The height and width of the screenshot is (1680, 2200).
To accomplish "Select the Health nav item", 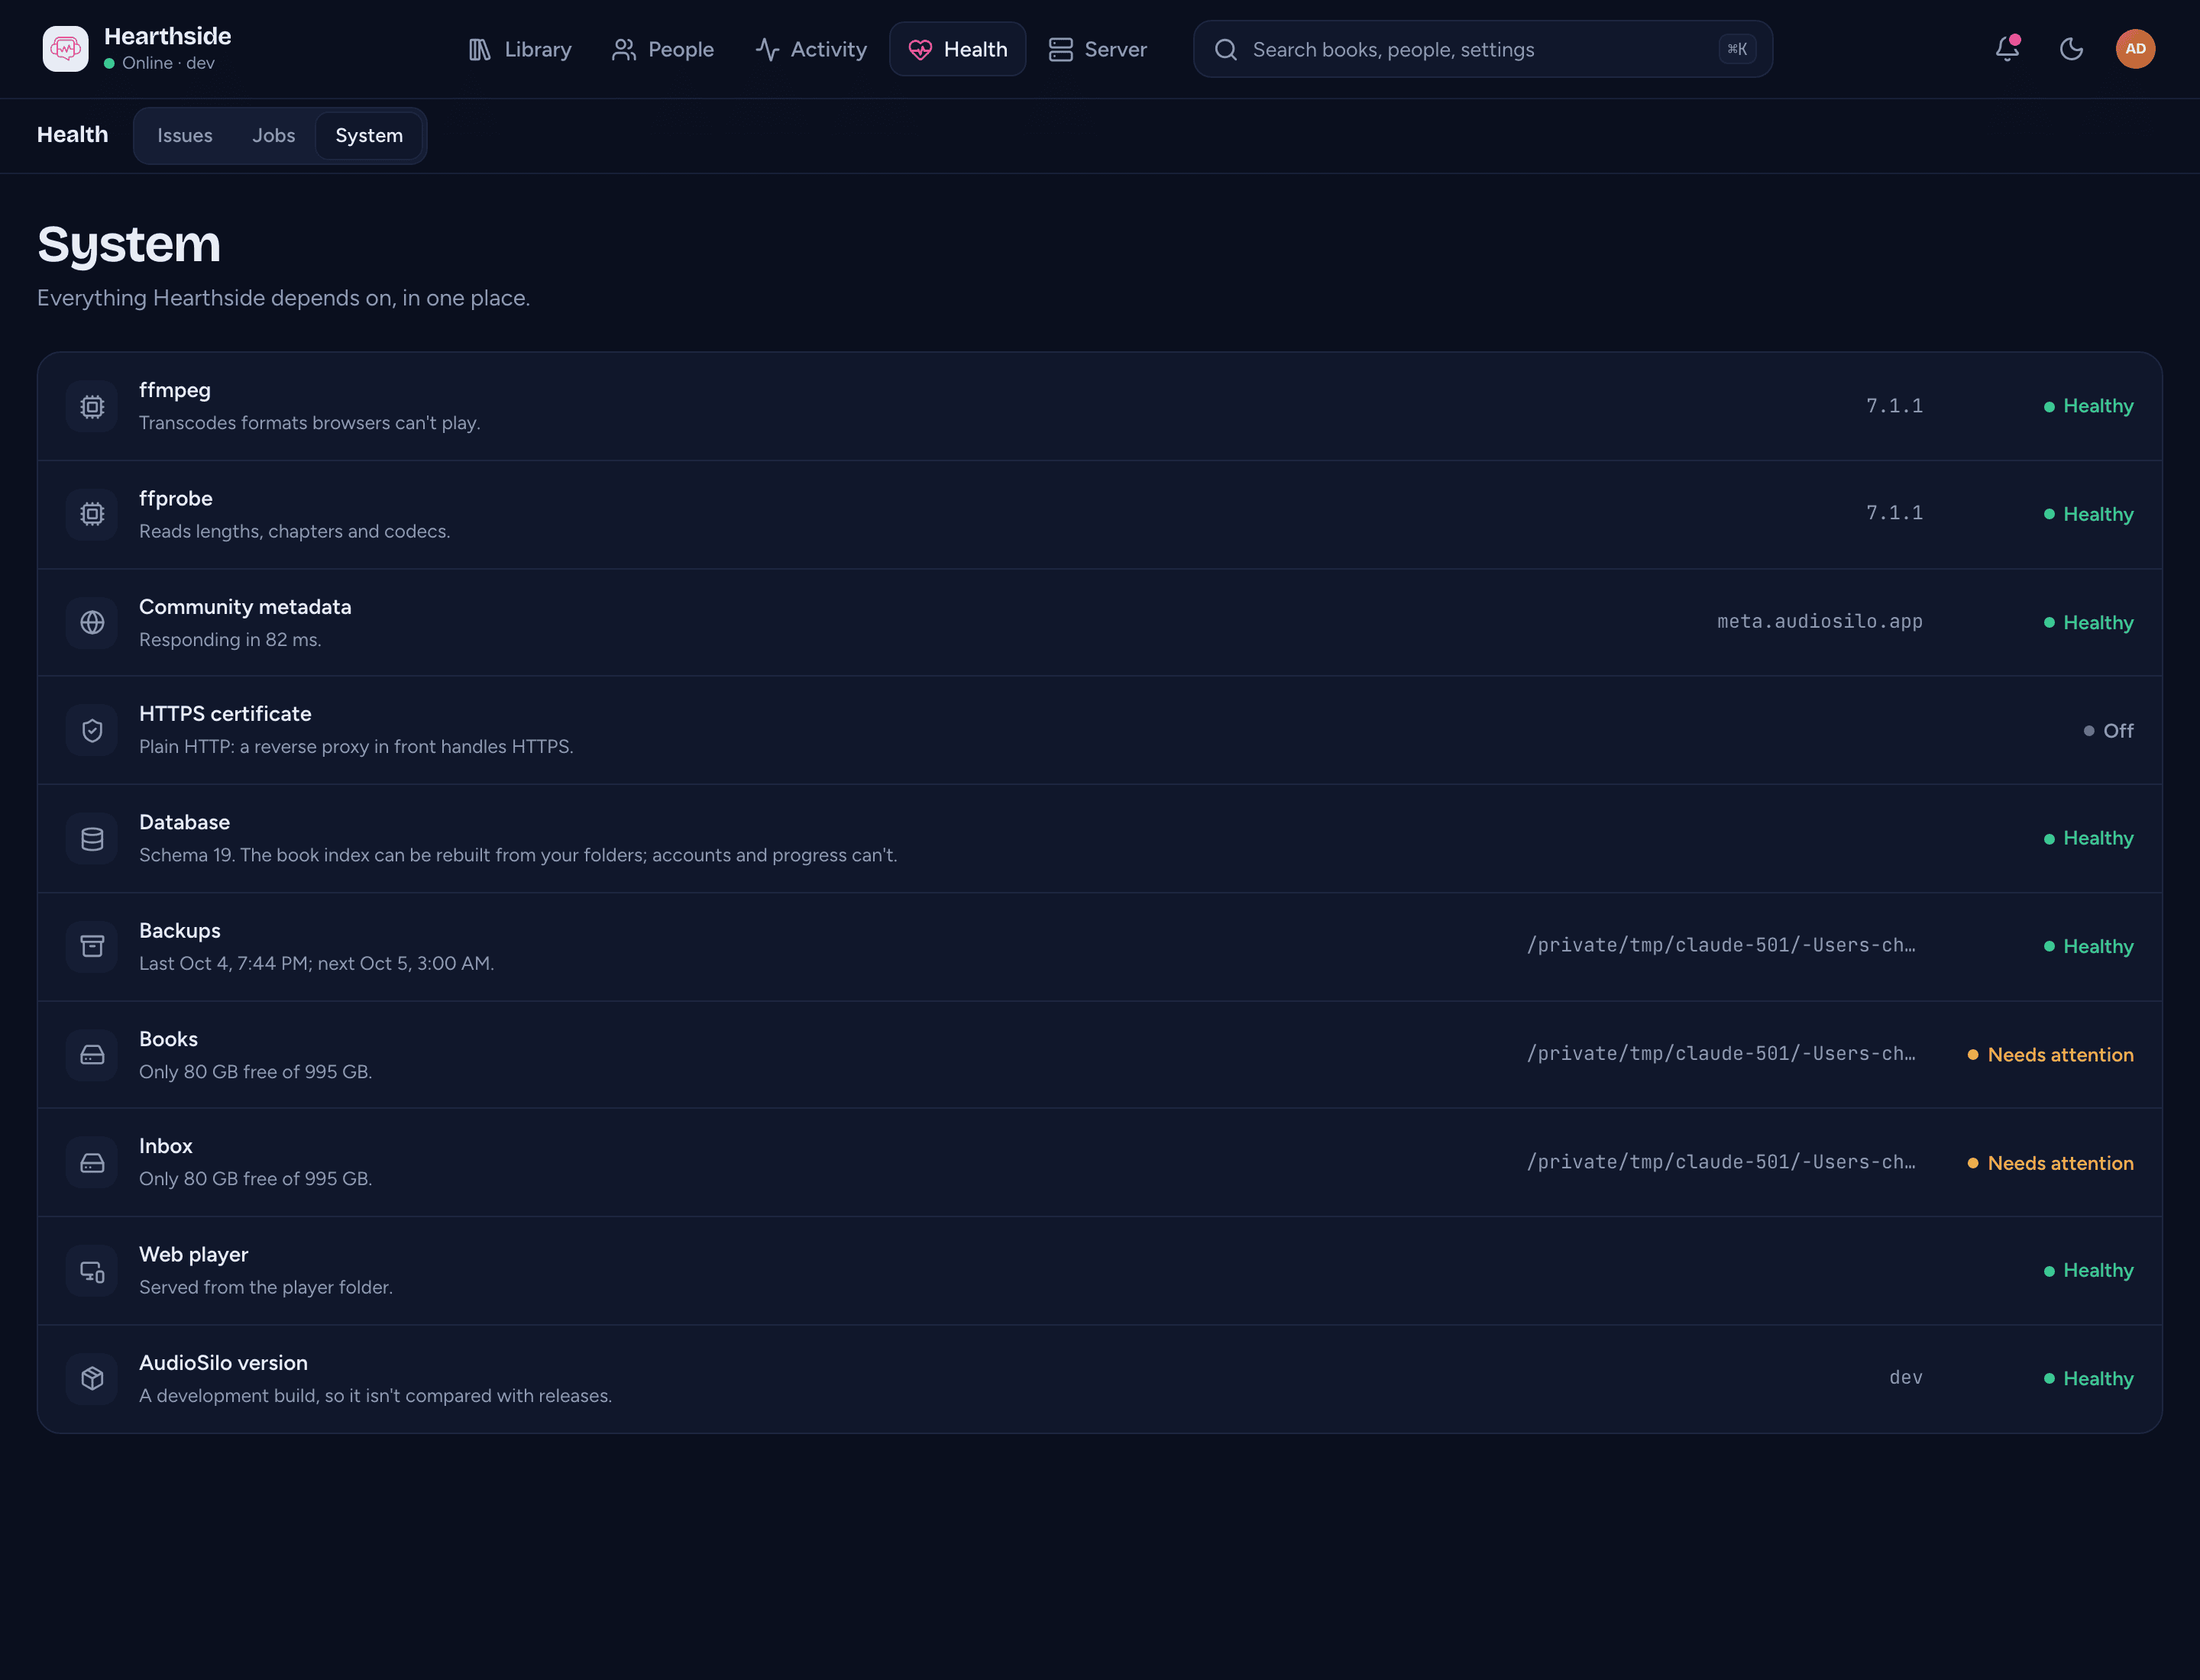I will point(957,49).
